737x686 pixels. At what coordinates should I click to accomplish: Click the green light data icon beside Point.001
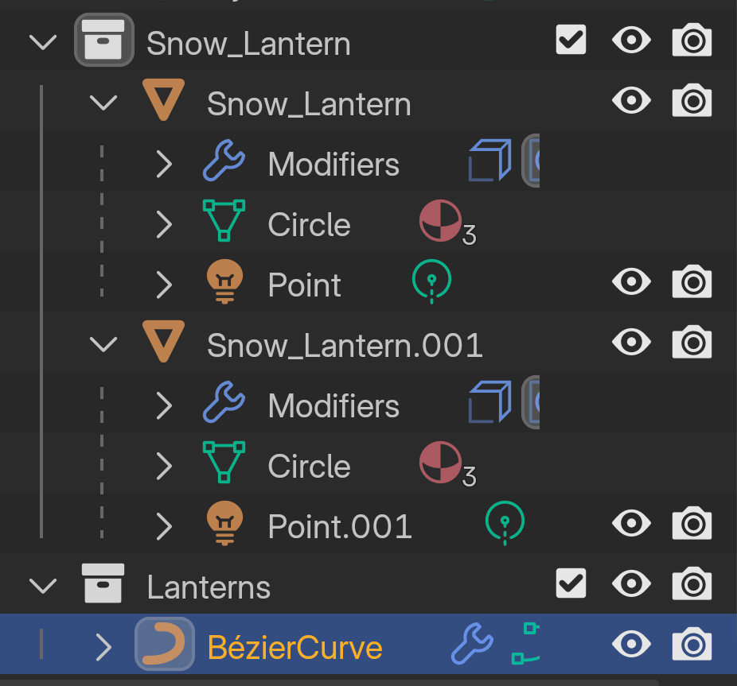pyautogui.click(x=505, y=523)
